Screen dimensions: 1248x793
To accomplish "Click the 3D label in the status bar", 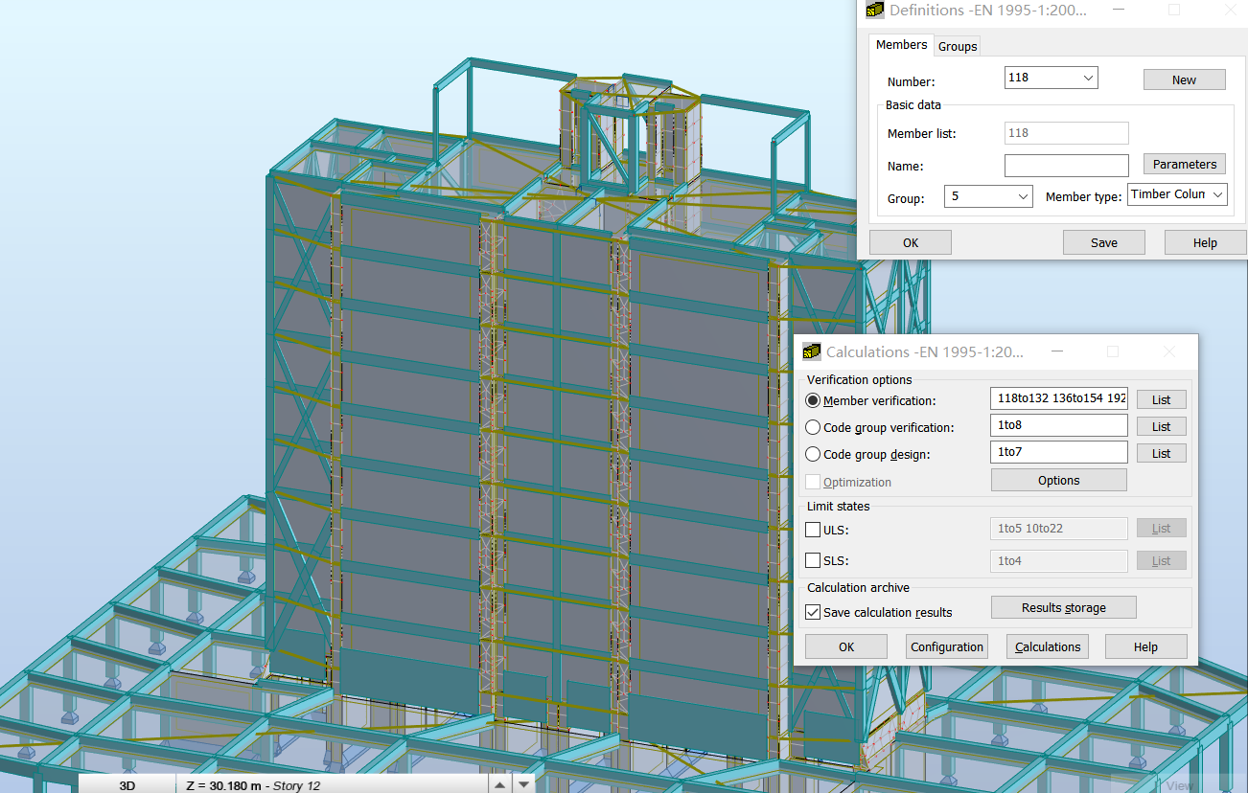I will coord(126,784).
